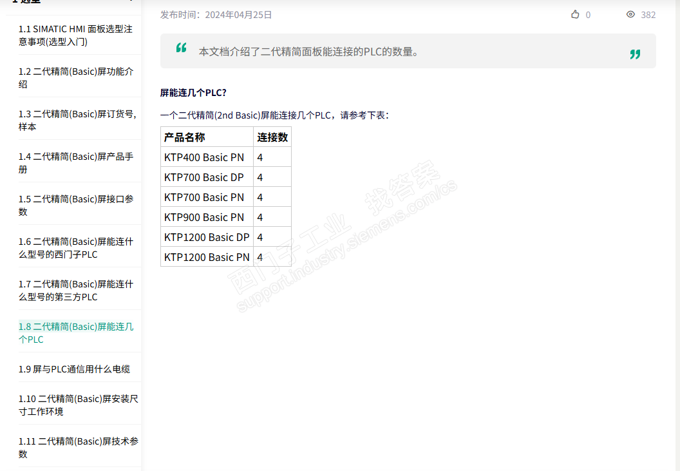Open 1.7 屏能连什么型号的第三方PLC
Viewport: 680px width, 471px height.
coord(76,291)
